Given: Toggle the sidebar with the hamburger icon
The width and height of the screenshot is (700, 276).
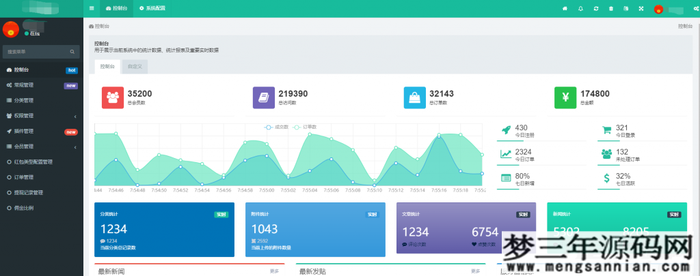Looking at the screenshot, I should point(92,8).
